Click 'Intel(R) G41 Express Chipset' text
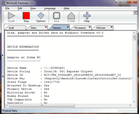 point(68,71)
